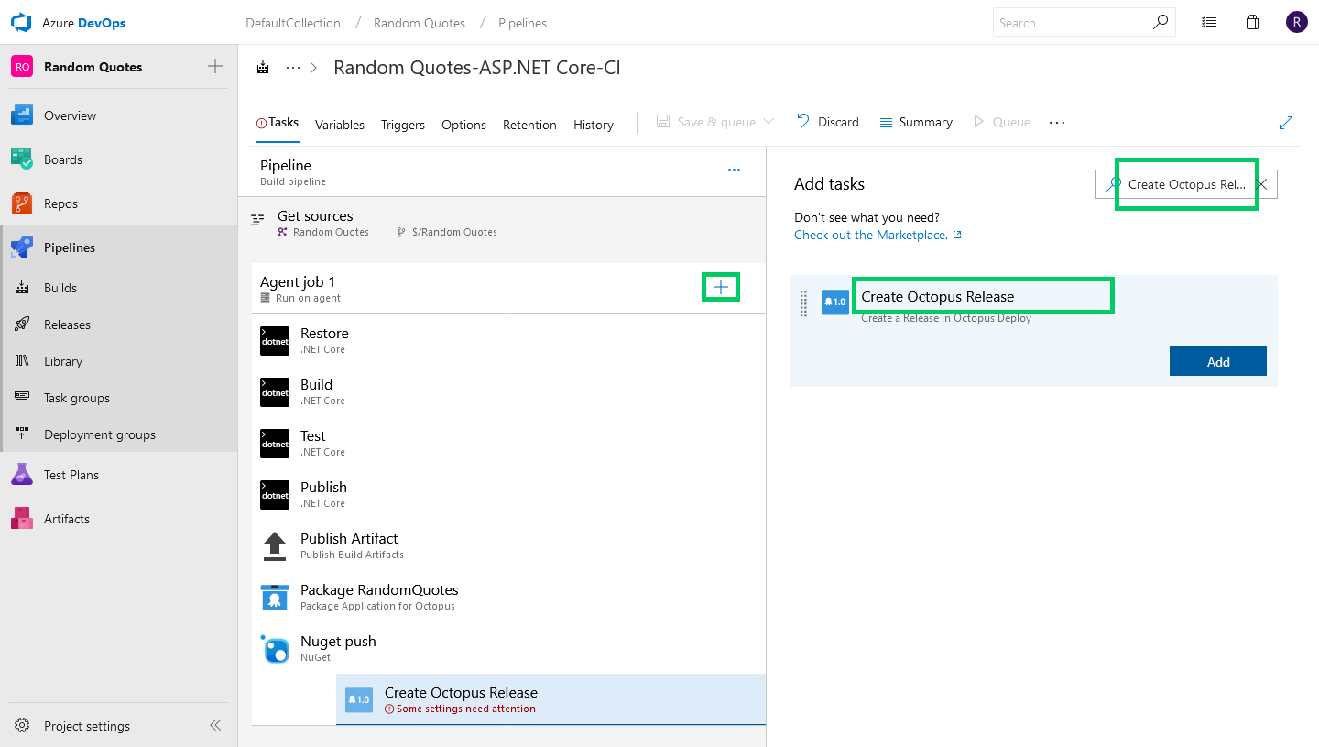Expand the Save & queue dropdown
Screen dimensions: 1319x747
[x=769, y=122]
